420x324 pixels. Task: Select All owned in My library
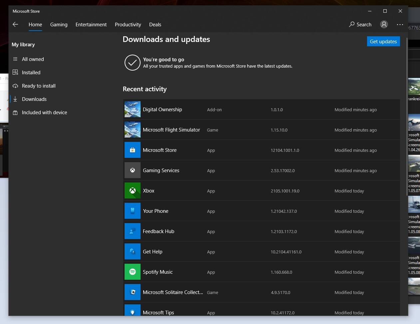coord(33,59)
